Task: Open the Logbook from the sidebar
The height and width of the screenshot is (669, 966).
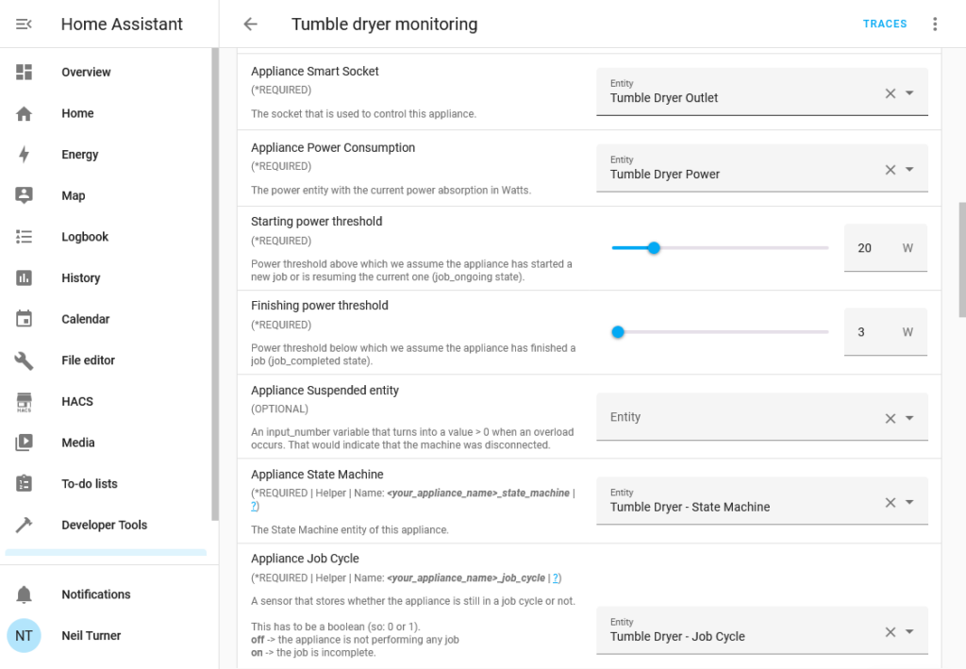Action: (x=82, y=236)
